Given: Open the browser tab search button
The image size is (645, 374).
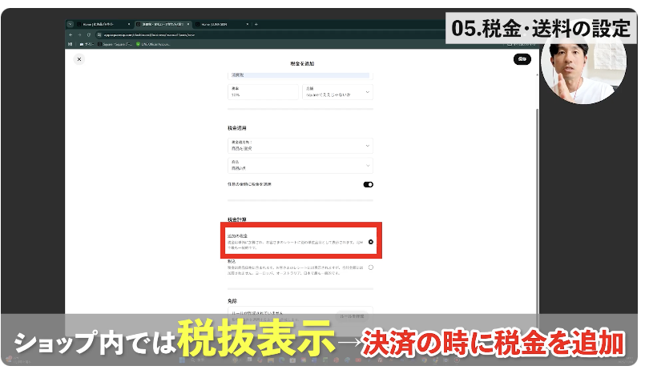Looking at the screenshot, I should (x=71, y=25).
